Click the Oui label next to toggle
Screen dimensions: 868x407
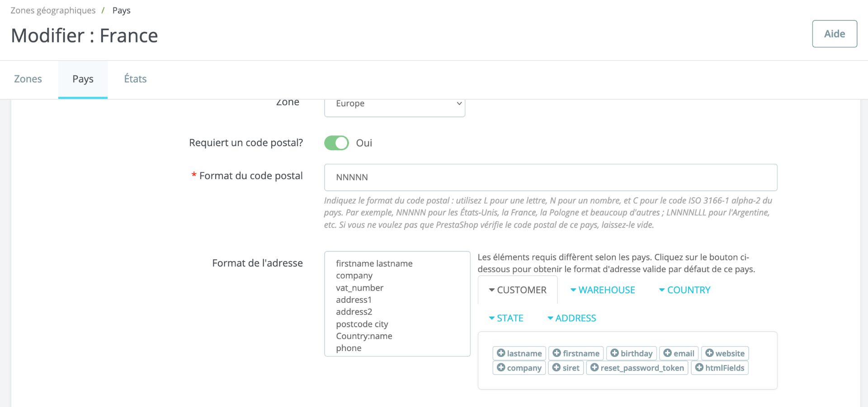pyautogui.click(x=364, y=143)
